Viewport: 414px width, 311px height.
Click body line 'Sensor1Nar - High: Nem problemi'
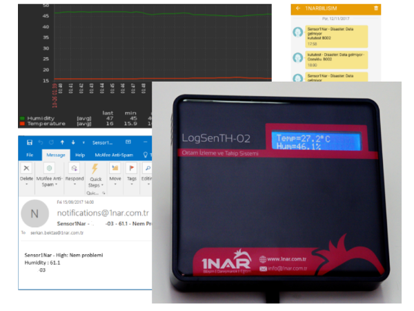coord(63,255)
